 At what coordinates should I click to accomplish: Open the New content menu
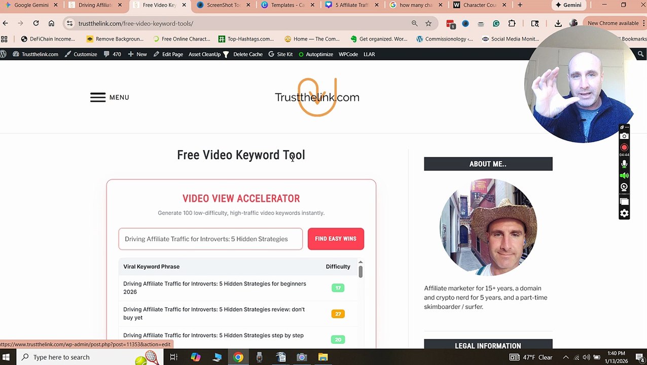coord(137,54)
